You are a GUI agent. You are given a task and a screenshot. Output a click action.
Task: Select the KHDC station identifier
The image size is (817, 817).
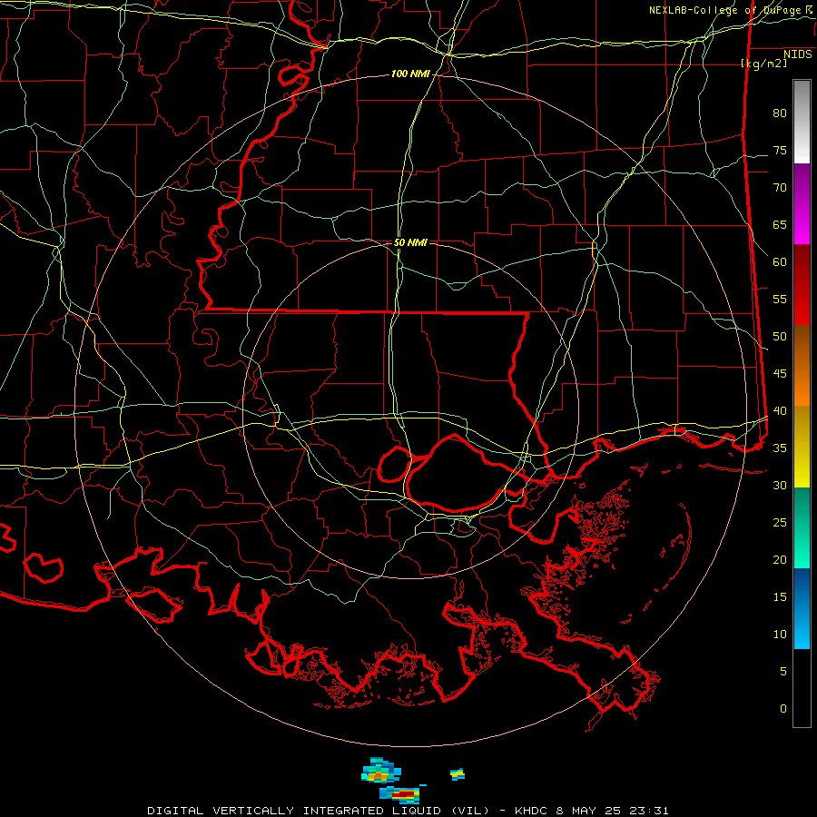533,811
